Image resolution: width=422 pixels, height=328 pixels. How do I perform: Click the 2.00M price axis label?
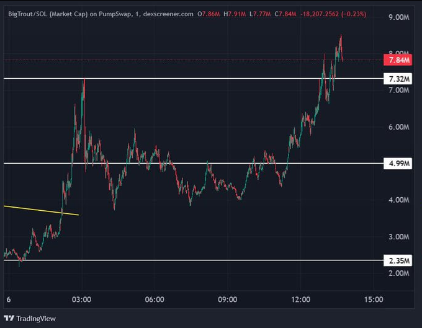[399, 273]
